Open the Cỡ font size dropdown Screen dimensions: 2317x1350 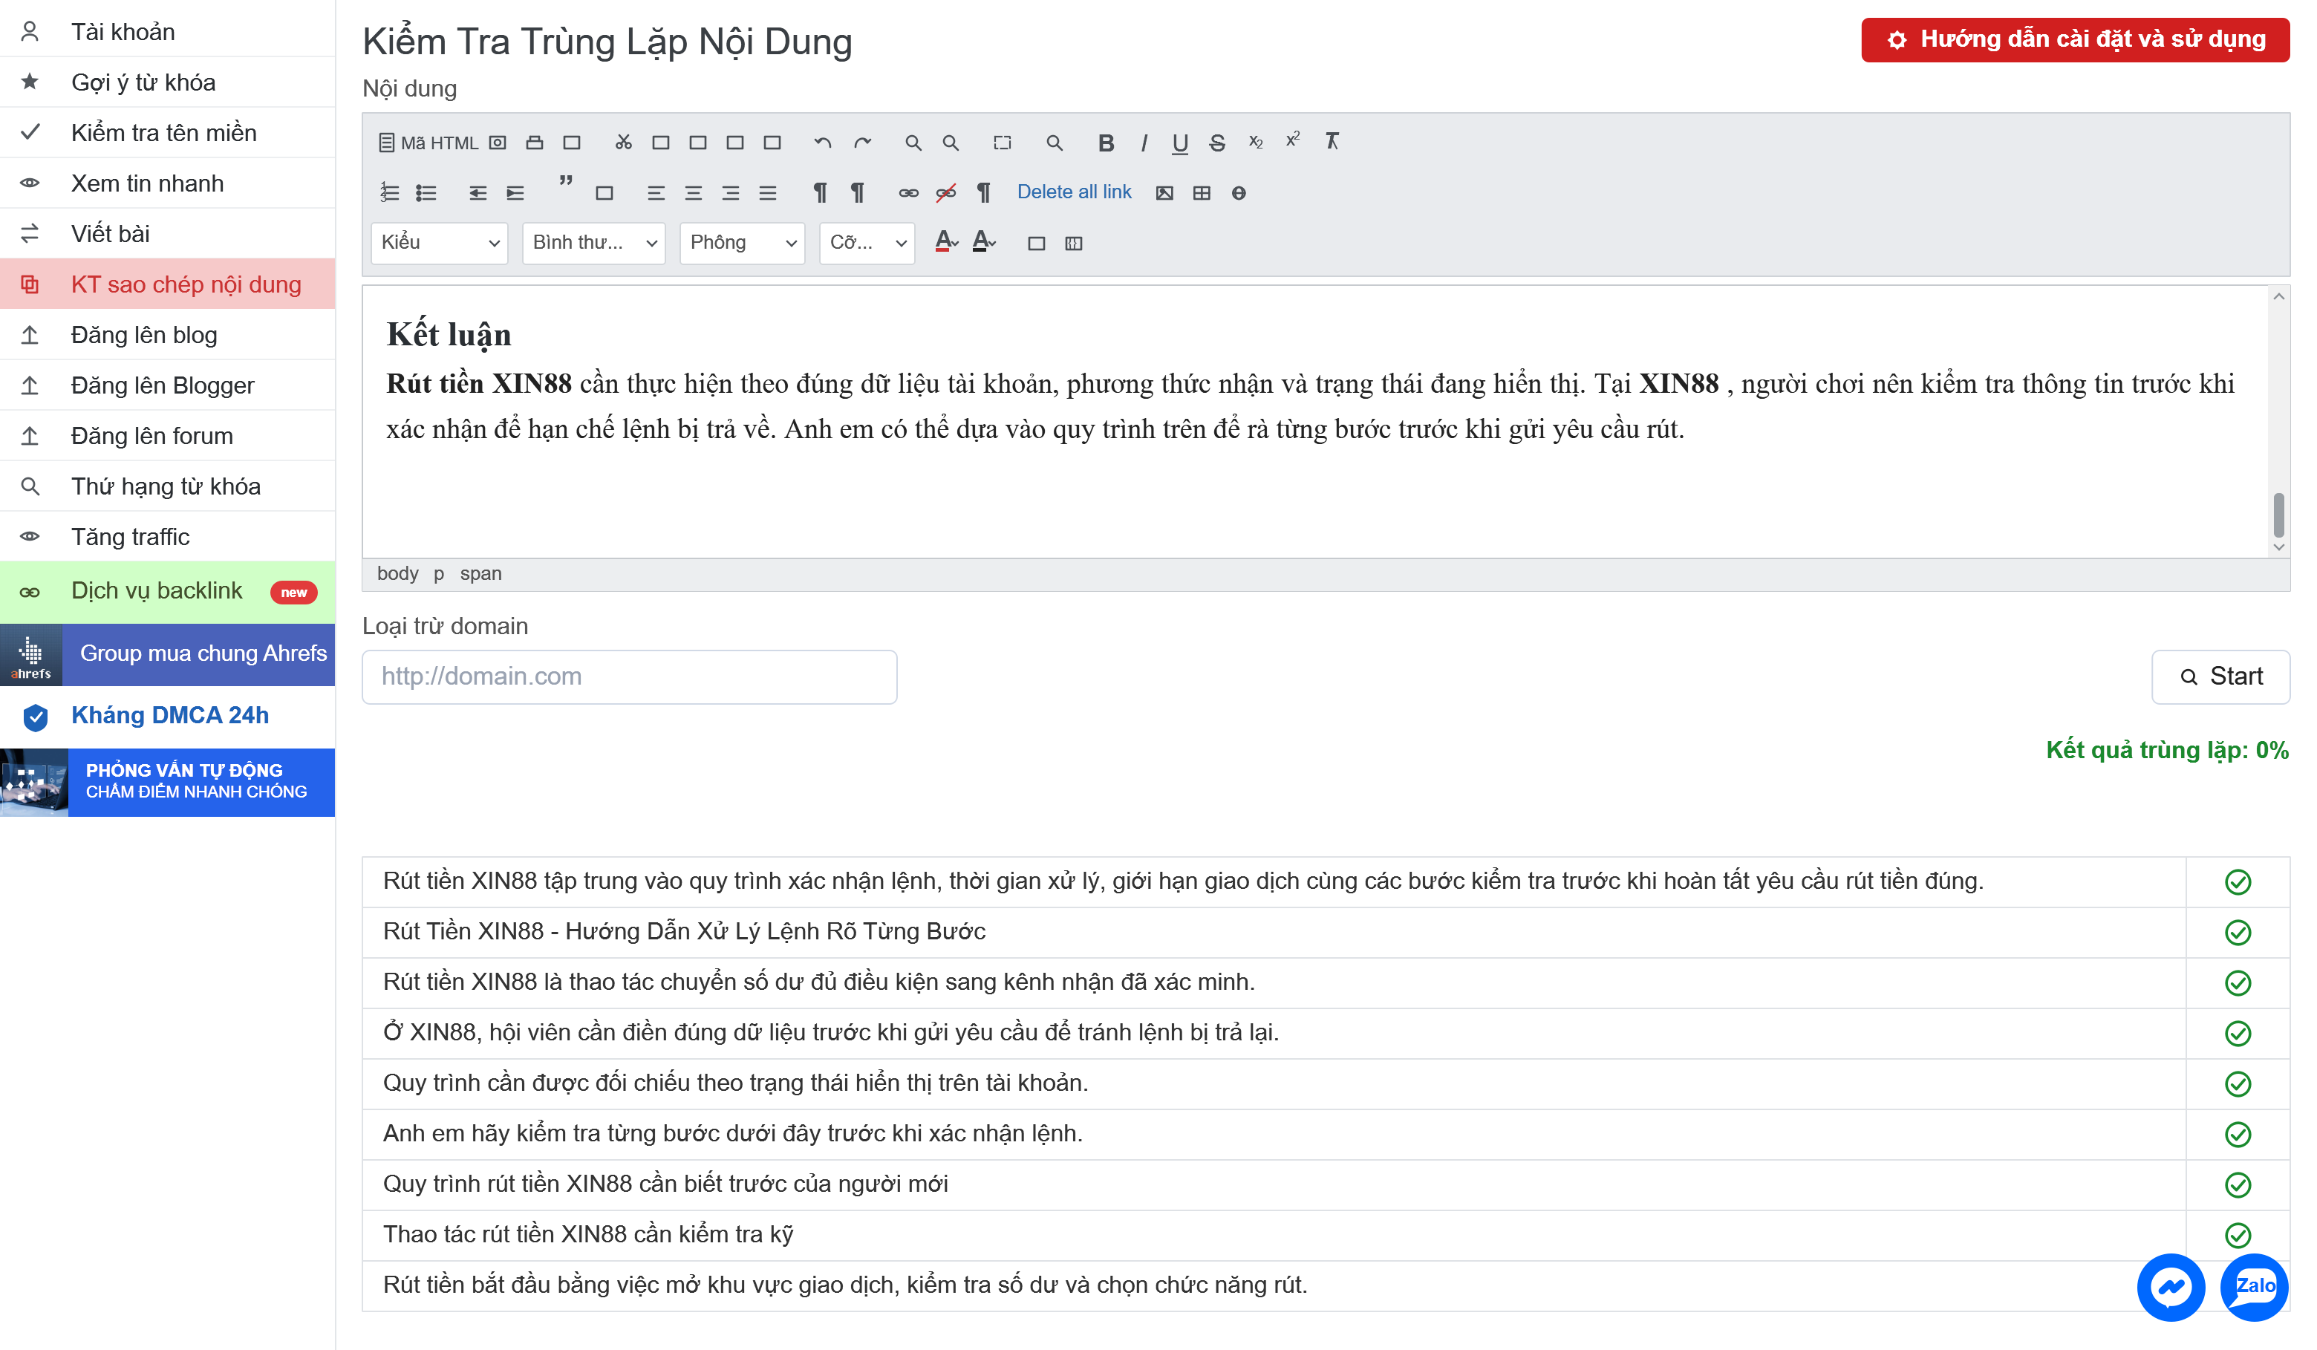(x=867, y=243)
